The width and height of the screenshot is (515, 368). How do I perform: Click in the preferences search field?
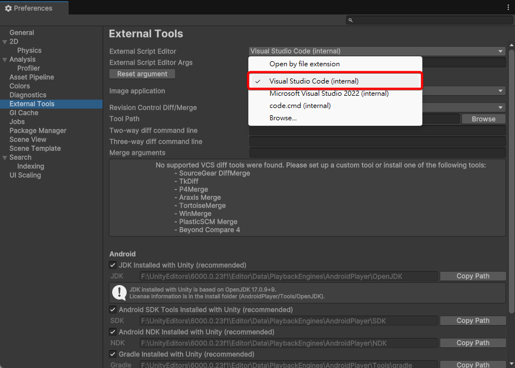[x=430, y=20]
